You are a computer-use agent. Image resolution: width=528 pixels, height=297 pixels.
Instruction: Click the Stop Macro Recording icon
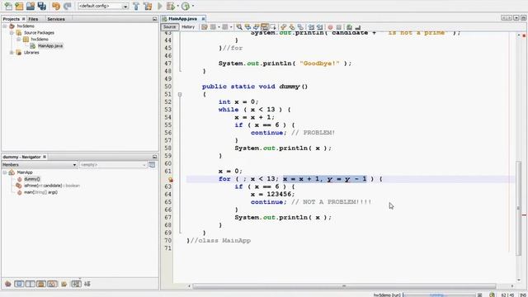coord(339,27)
